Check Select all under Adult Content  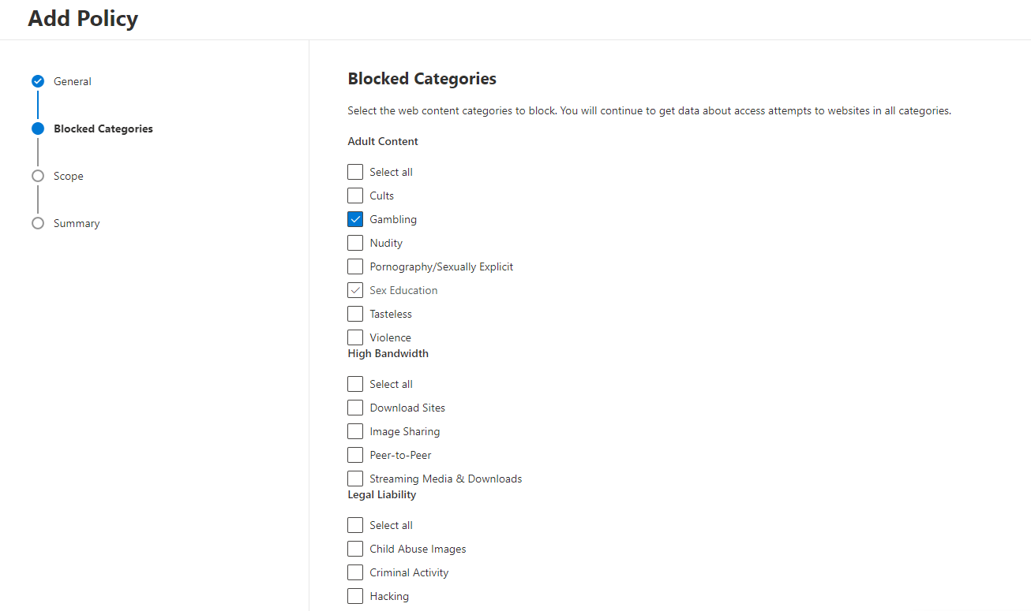(x=355, y=171)
